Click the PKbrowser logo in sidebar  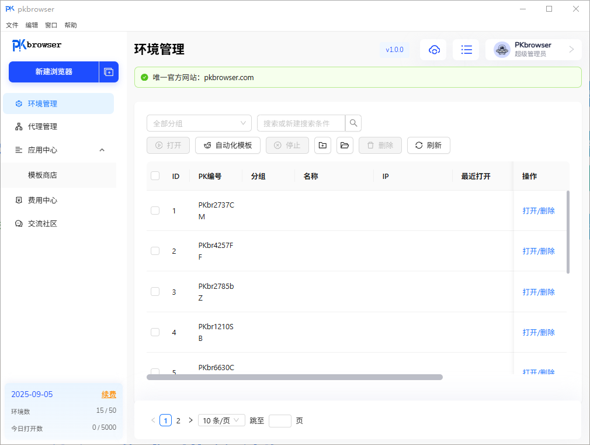coord(36,45)
